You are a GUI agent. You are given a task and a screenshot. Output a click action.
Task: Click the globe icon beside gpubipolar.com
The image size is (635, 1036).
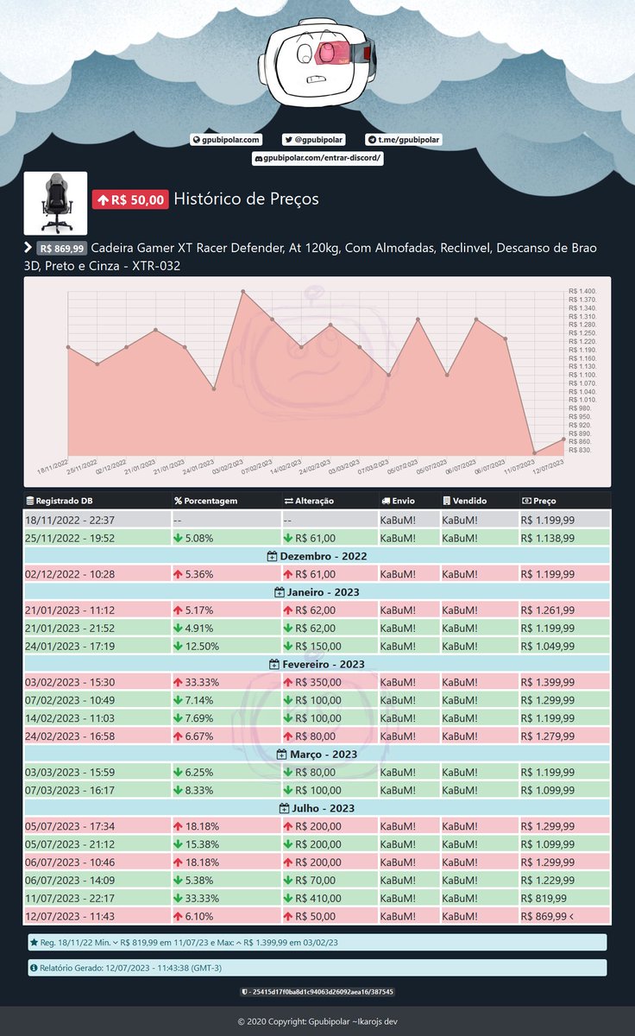pyautogui.click(x=196, y=139)
